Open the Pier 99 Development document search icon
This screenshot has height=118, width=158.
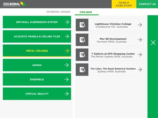[82, 40]
